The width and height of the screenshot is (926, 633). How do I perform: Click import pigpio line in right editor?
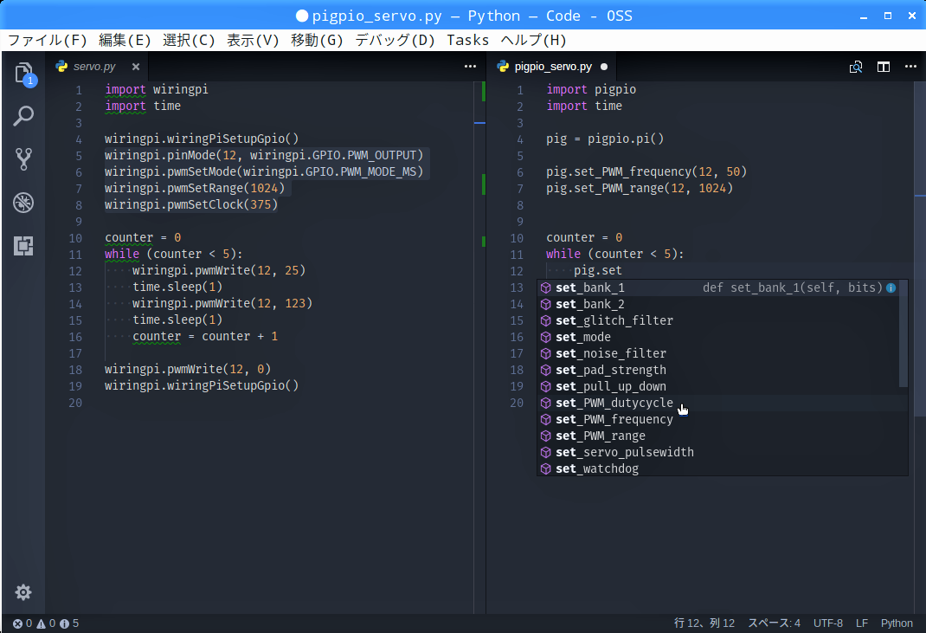(591, 90)
